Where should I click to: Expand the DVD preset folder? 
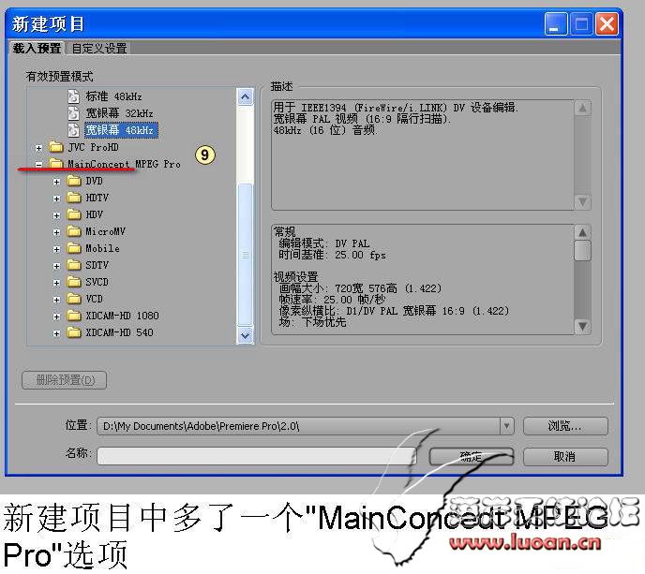coord(57,182)
